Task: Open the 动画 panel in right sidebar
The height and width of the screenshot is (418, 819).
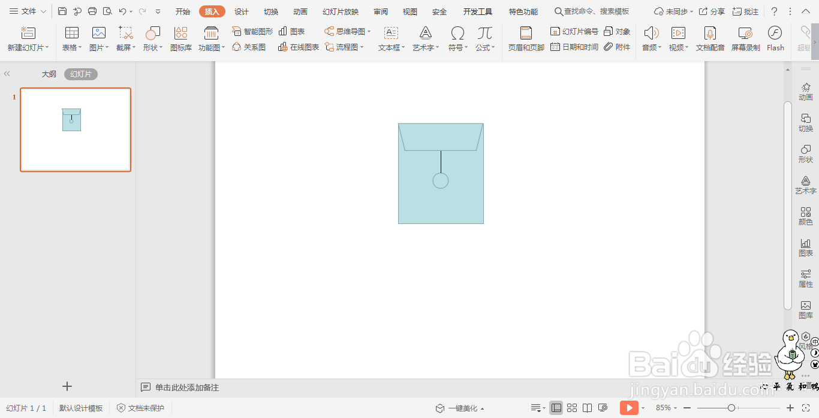Action: pos(806,92)
